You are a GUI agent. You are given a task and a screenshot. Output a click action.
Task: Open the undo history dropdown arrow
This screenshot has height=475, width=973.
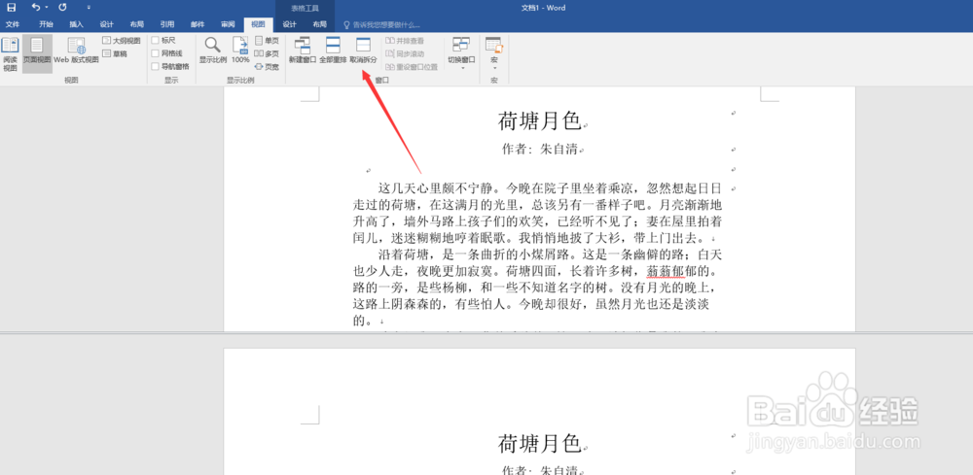point(46,8)
